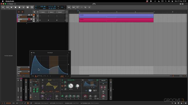The image size is (188, 105).
Task: Stop the transport
Action: pos(16,7)
